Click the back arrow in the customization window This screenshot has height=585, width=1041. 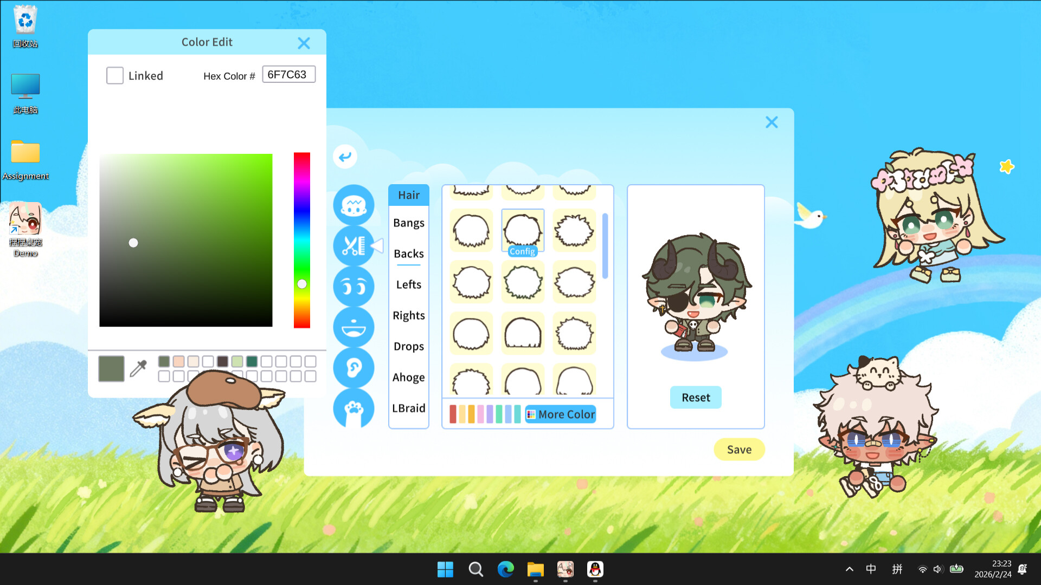[345, 157]
